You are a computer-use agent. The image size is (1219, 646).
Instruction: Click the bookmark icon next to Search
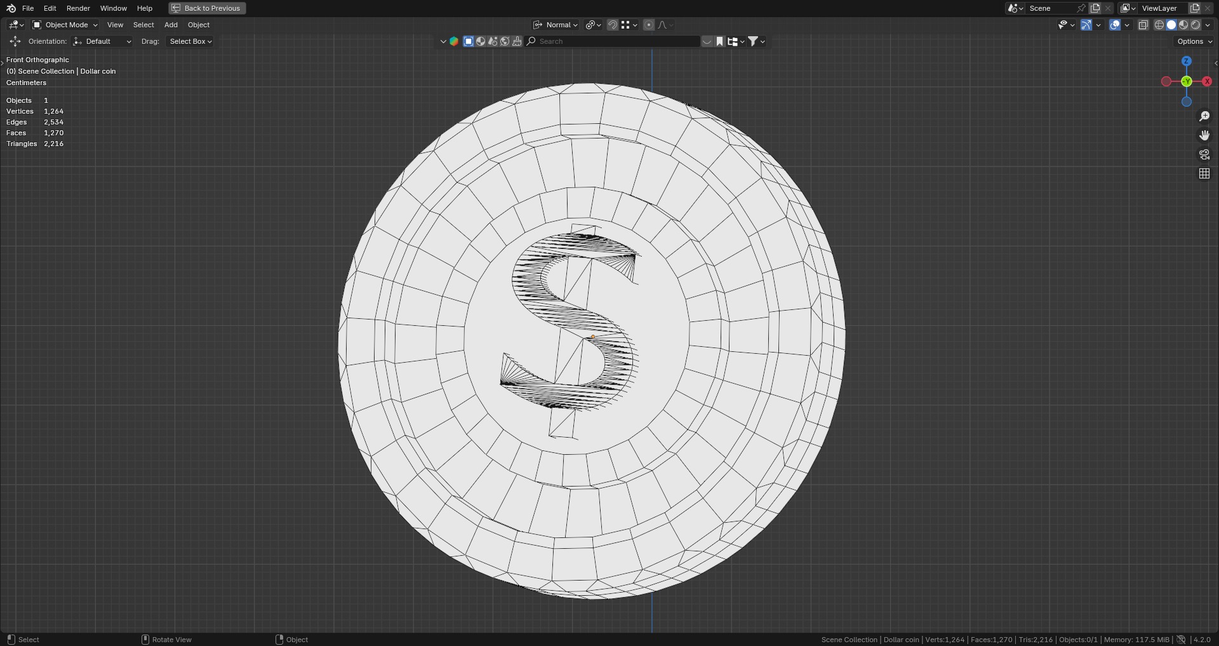click(719, 41)
